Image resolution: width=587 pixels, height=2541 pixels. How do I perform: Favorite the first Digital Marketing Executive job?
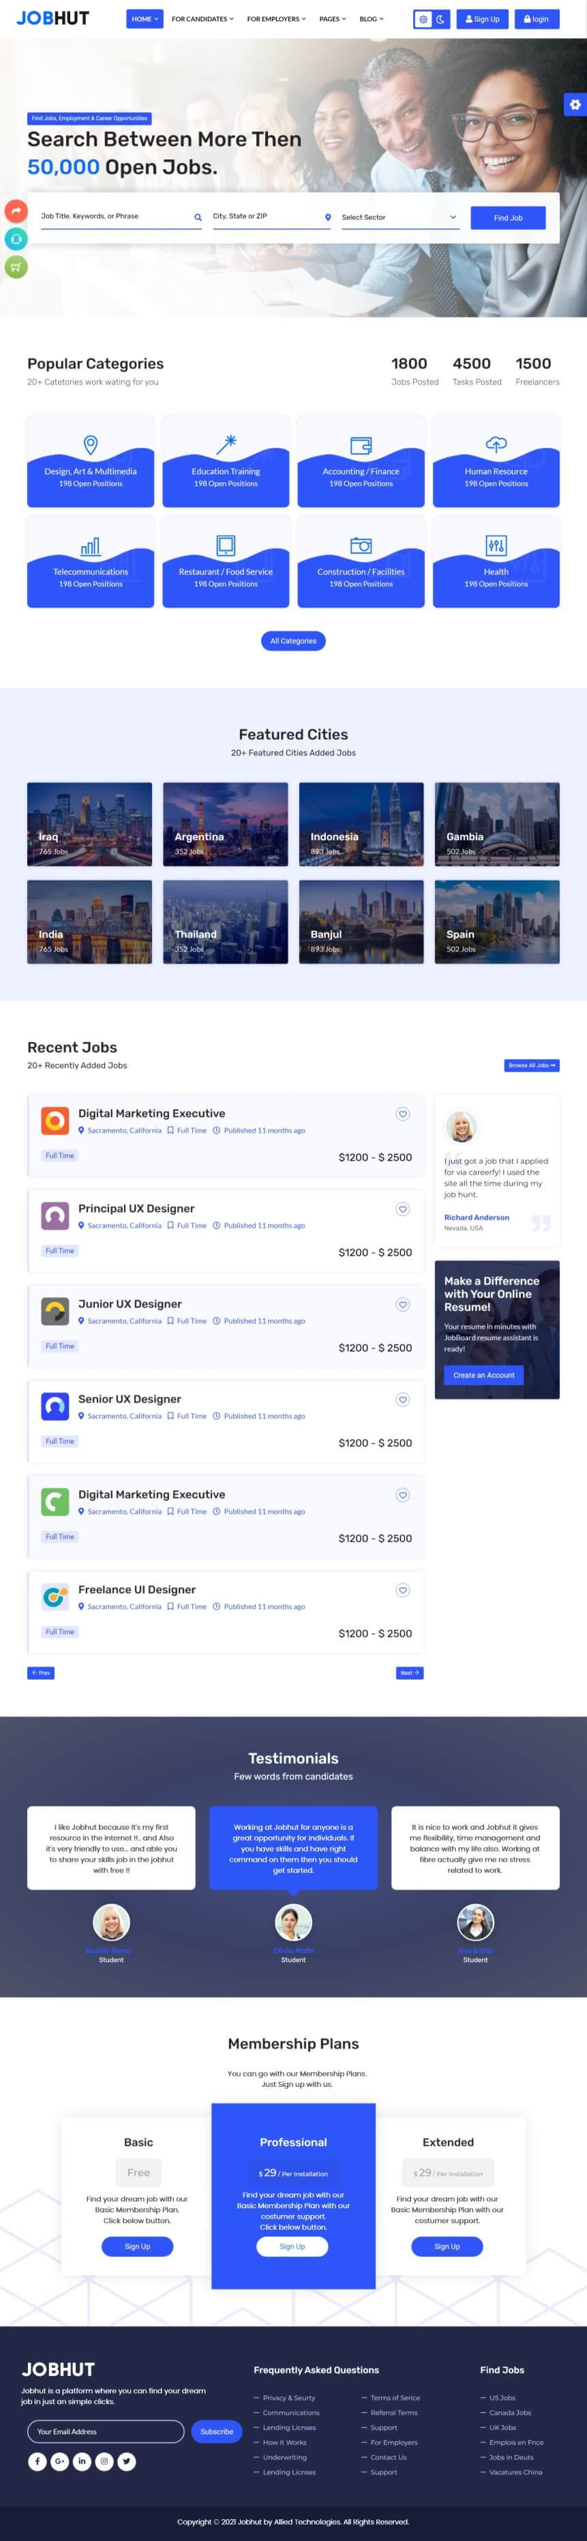click(402, 1114)
